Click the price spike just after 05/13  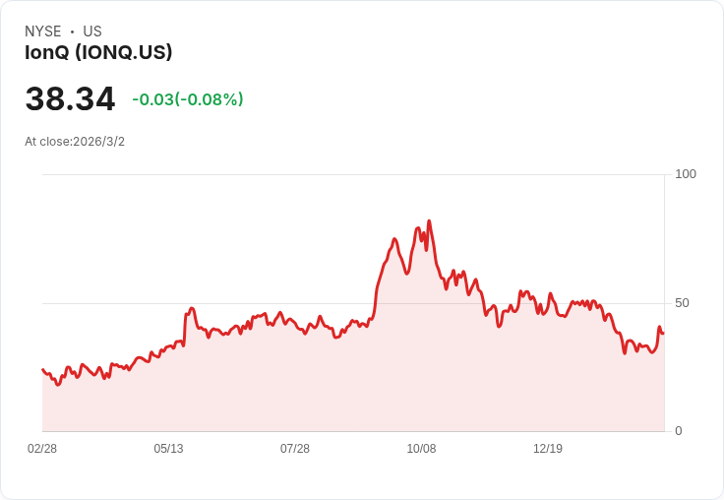pos(192,308)
